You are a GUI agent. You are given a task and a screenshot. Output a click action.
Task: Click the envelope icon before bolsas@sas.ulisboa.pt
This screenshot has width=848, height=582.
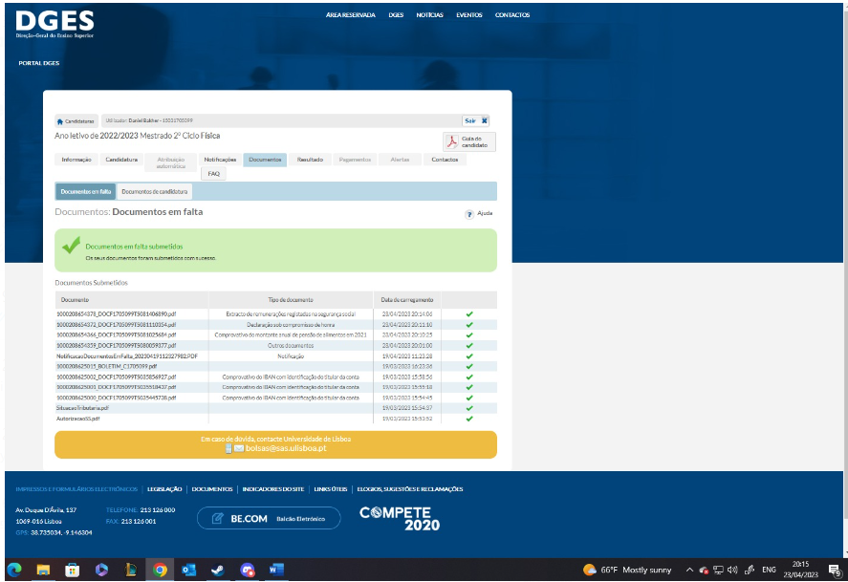click(238, 448)
